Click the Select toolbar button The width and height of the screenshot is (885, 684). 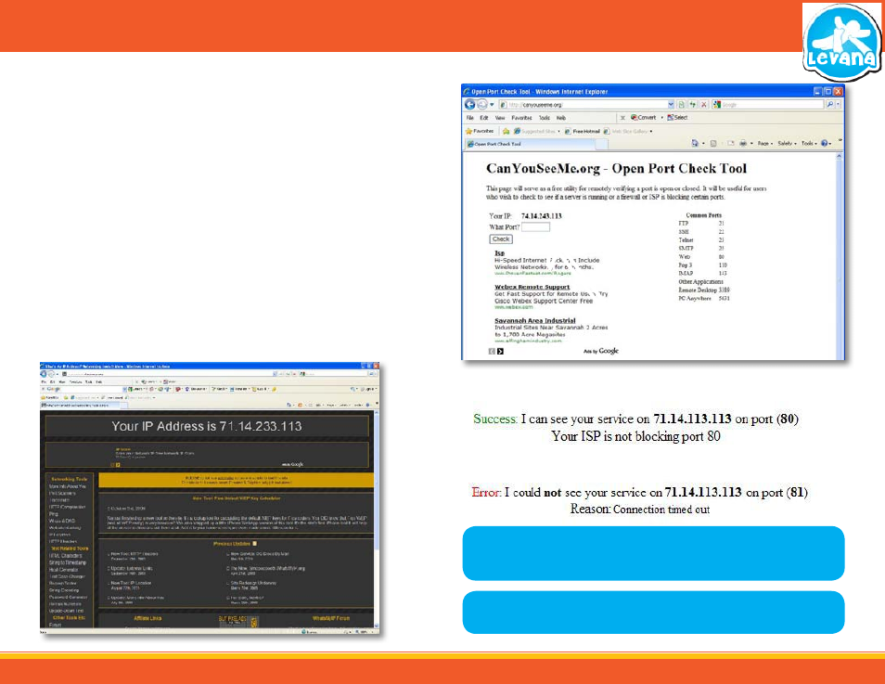(x=677, y=118)
